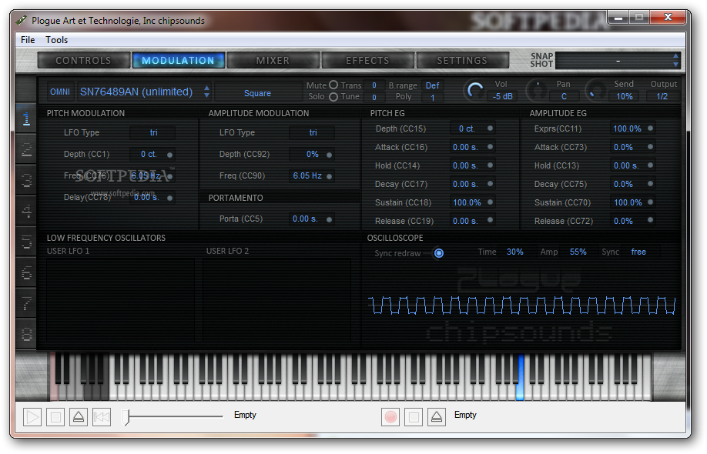
Task: Click the red record button
Action: tap(390, 417)
